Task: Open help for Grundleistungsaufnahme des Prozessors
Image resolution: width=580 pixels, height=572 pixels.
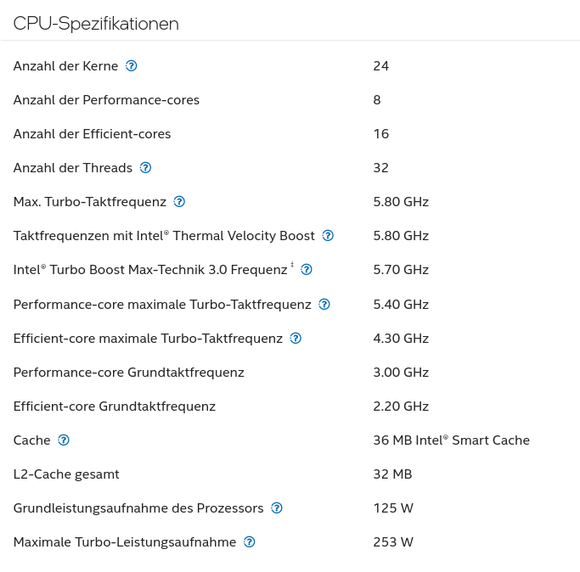Action: [x=277, y=508]
